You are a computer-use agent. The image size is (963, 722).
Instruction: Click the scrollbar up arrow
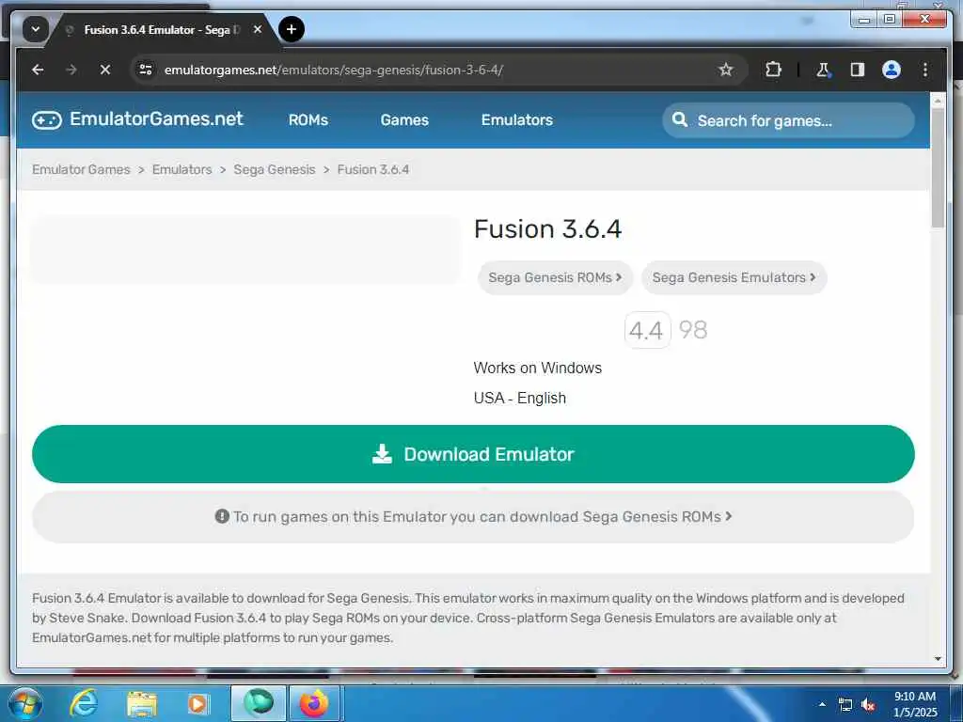[x=938, y=99]
